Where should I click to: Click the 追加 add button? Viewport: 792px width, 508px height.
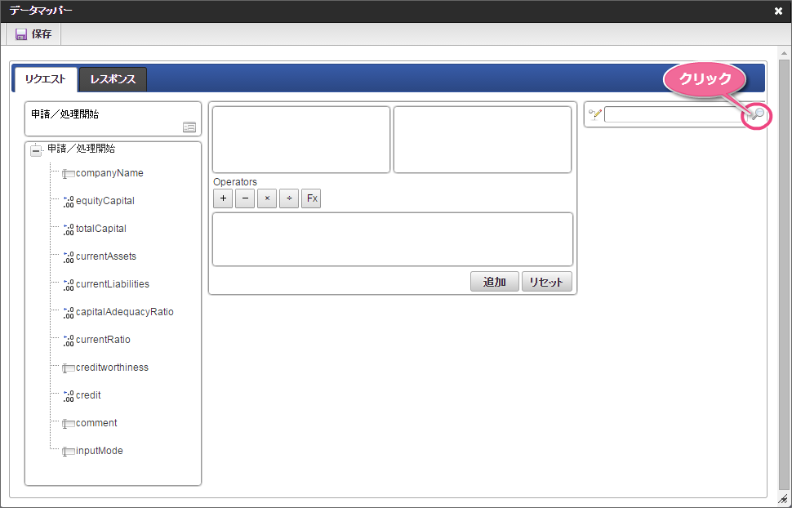495,282
